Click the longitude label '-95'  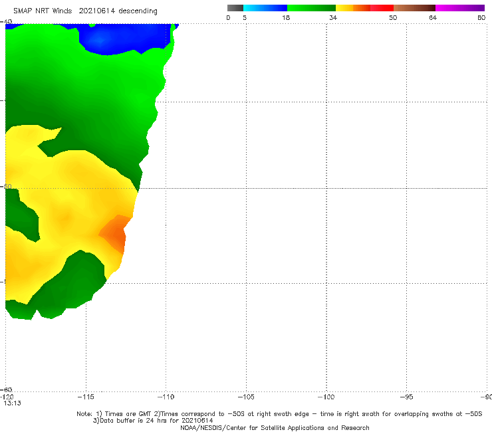point(406,397)
